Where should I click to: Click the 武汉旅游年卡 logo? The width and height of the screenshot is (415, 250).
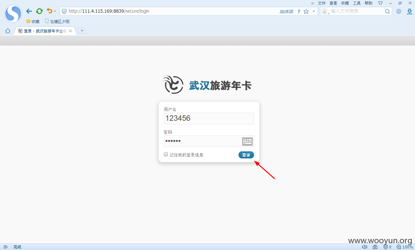[207, 85]
